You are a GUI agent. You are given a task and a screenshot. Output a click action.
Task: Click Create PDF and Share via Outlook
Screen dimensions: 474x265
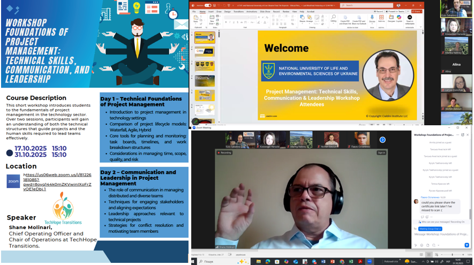point(359,20)
